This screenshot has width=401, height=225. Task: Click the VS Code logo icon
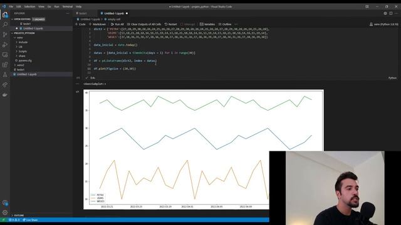(4, 7)
